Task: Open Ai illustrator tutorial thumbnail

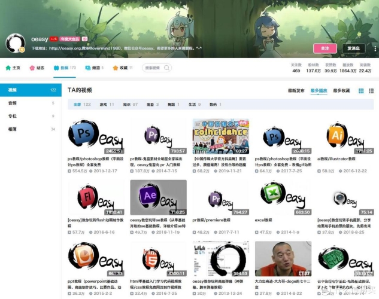Action: point(345,136)
